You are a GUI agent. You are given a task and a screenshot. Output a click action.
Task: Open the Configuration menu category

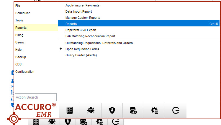pyautogui.click(x=25, y=72)
